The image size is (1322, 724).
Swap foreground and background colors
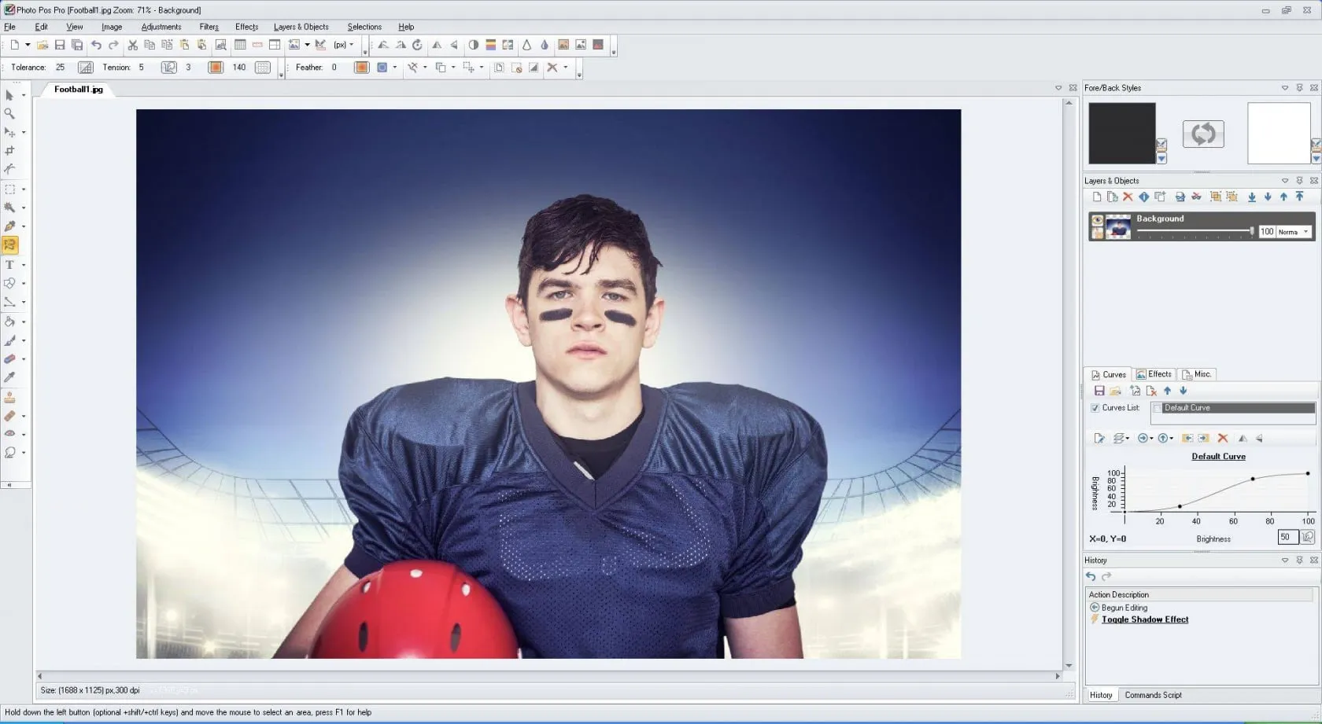click(1203, 134)
